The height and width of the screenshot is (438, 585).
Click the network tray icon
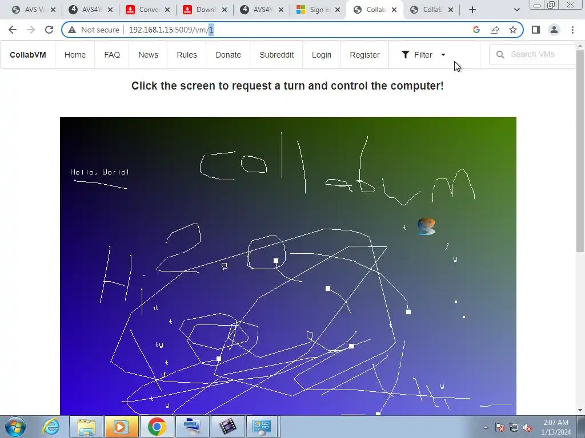514,427
